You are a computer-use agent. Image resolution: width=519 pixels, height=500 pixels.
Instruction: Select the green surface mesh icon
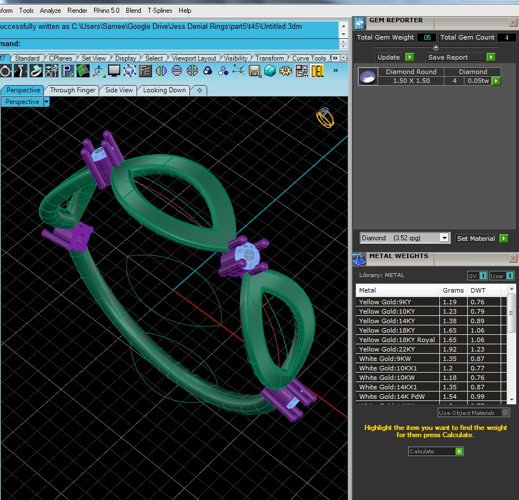[83, 71]
